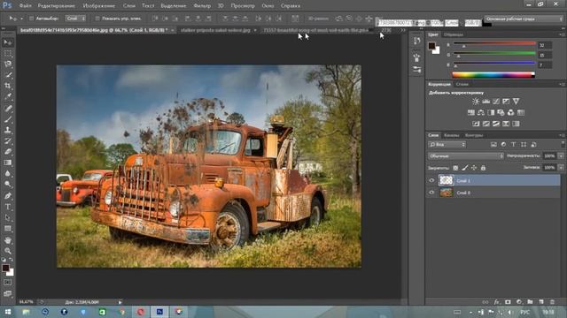
Task: Select the Path Selection tool
Action: pyautogui.click(x=8, y=217)
